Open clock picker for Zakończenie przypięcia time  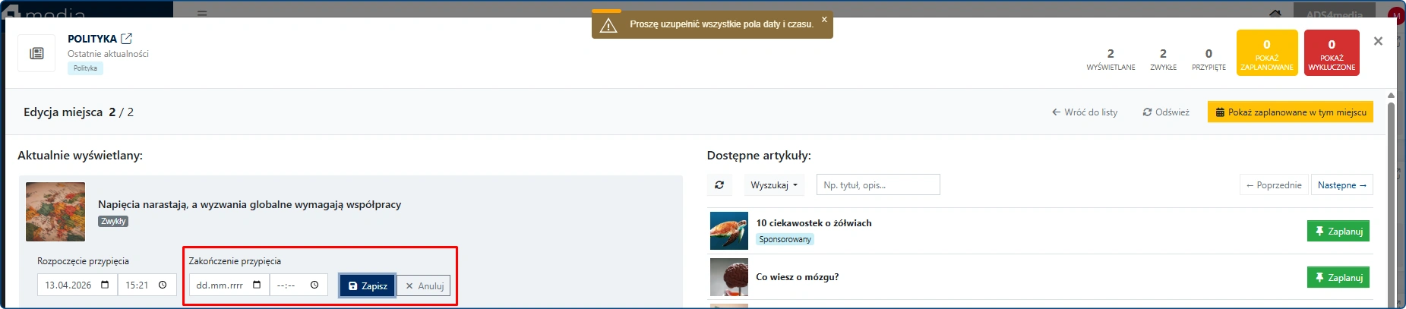pyautogui.click(x=314, y=285)
